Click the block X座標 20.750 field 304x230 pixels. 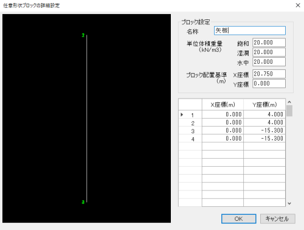(269, 74)
